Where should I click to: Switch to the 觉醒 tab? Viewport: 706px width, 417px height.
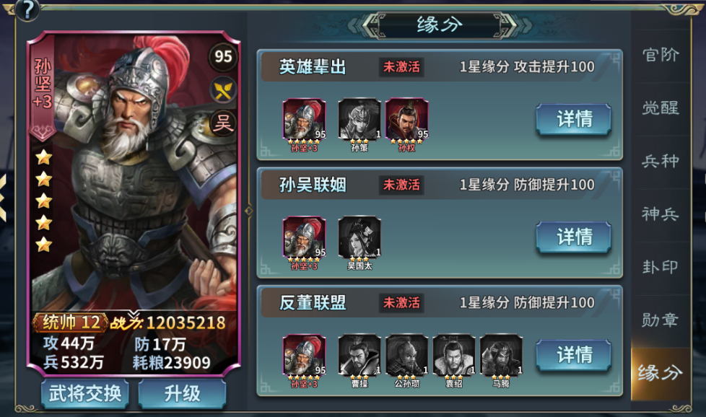(x=661, y=108)
